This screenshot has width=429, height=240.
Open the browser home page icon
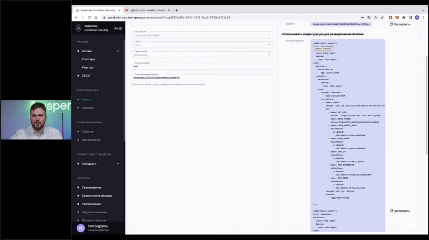96,18
